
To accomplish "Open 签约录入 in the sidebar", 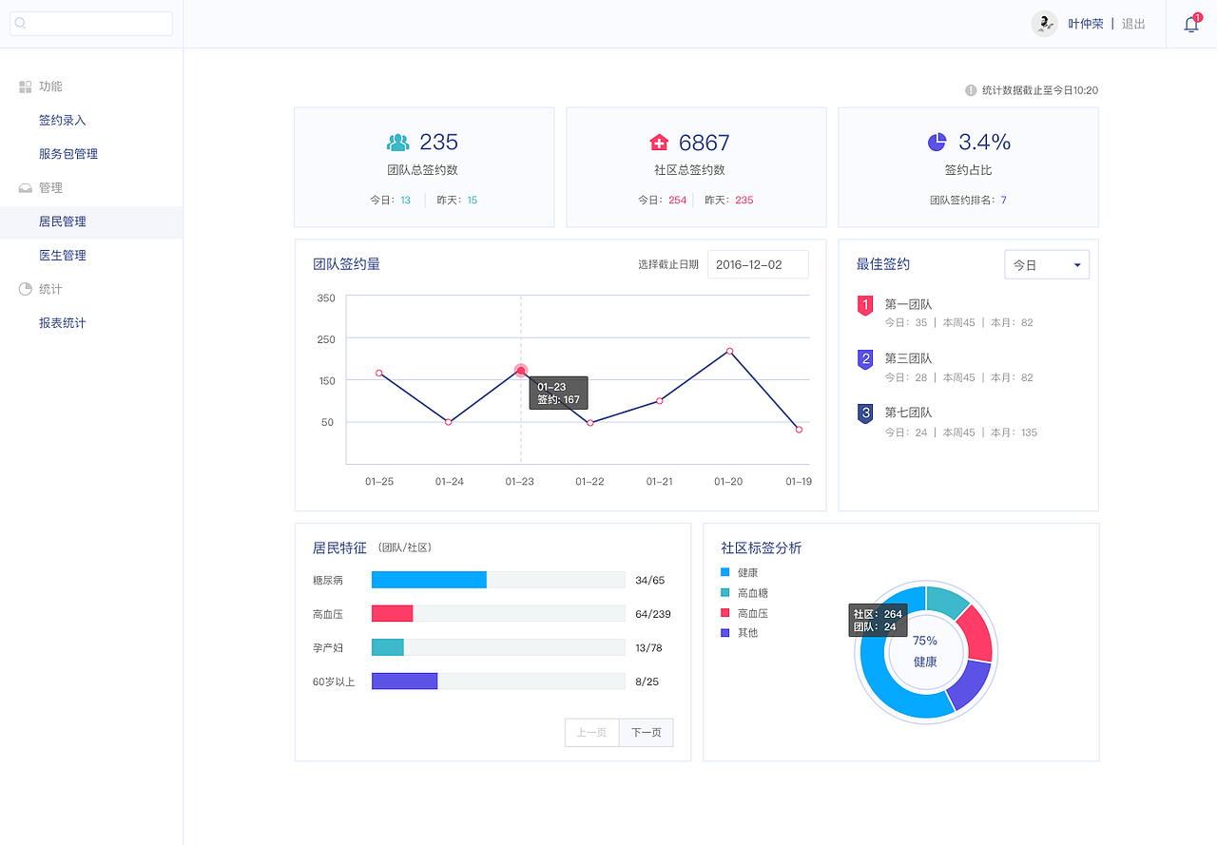I will click(x=63, y=121).
